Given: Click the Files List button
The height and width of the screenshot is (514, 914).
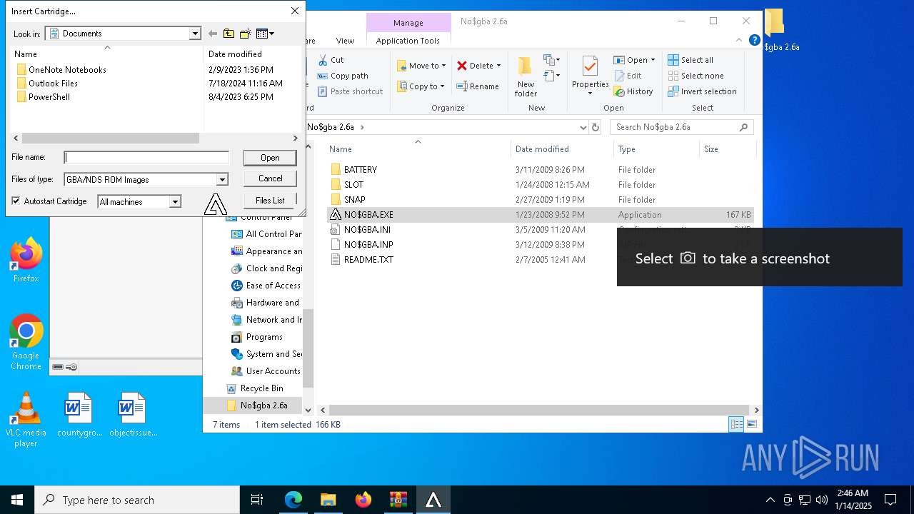Looking at the screenshot, I should (x=270, y=201).
